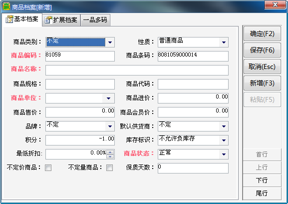Expand the 库存标识 dropdown

point(224,140)
